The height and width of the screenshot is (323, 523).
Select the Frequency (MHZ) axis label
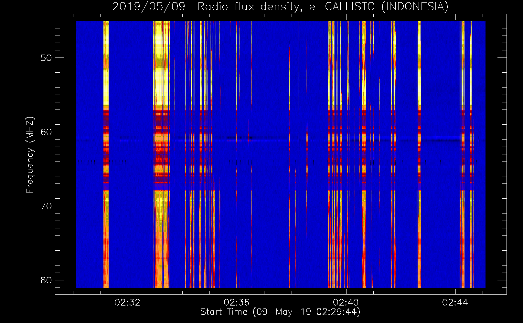(x=30, y=155)
